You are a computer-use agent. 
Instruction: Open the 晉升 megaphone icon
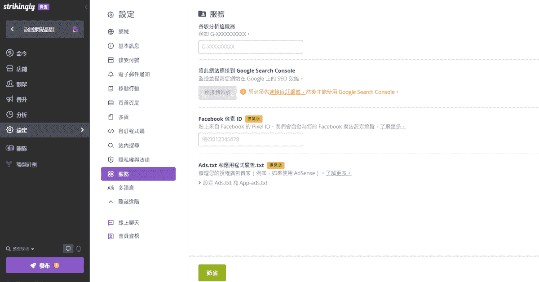(9, 99)
